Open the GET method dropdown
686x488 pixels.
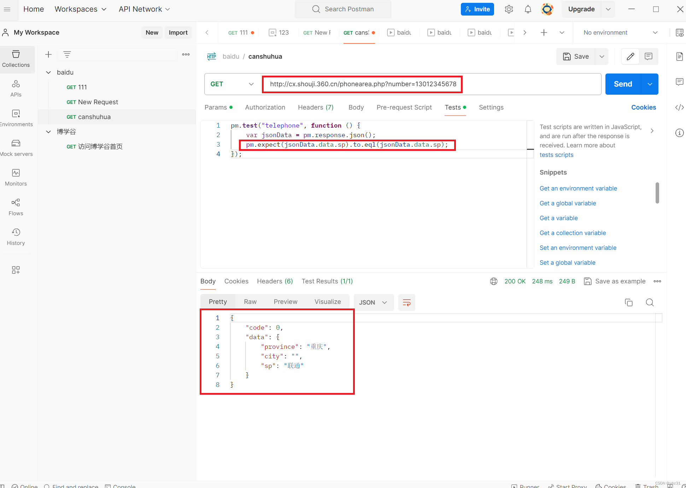click(x=232, y=84)
